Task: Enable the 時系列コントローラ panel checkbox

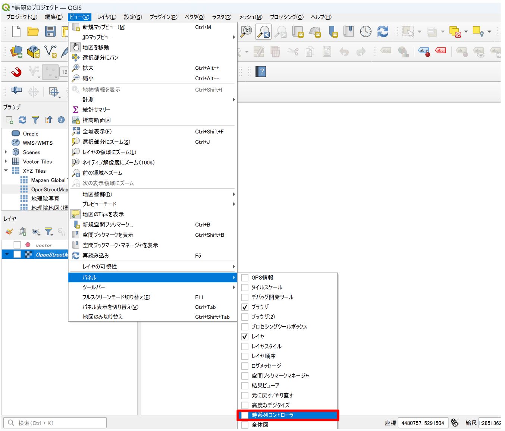Action: [245, 415]
